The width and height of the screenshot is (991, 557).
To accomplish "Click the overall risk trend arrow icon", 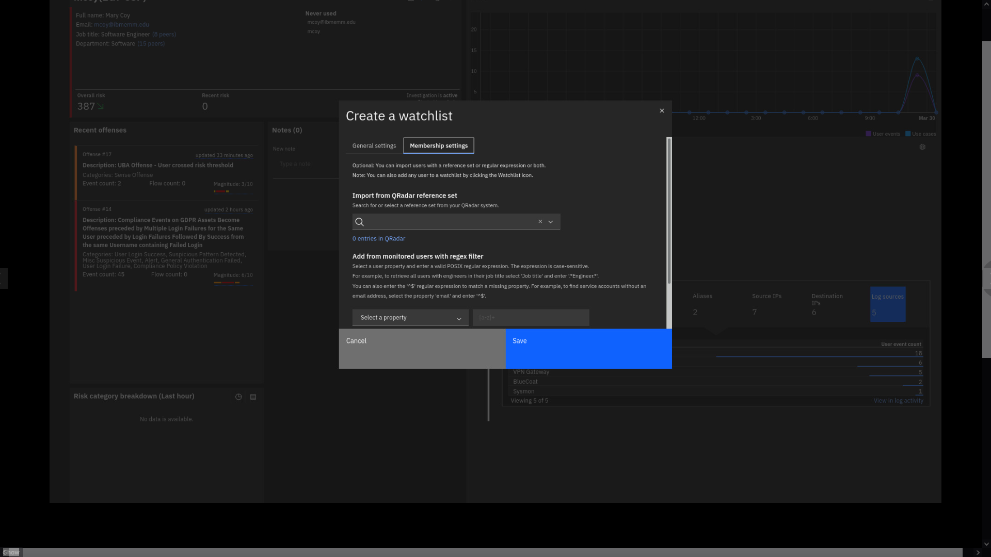I will (x=101, y=107).
